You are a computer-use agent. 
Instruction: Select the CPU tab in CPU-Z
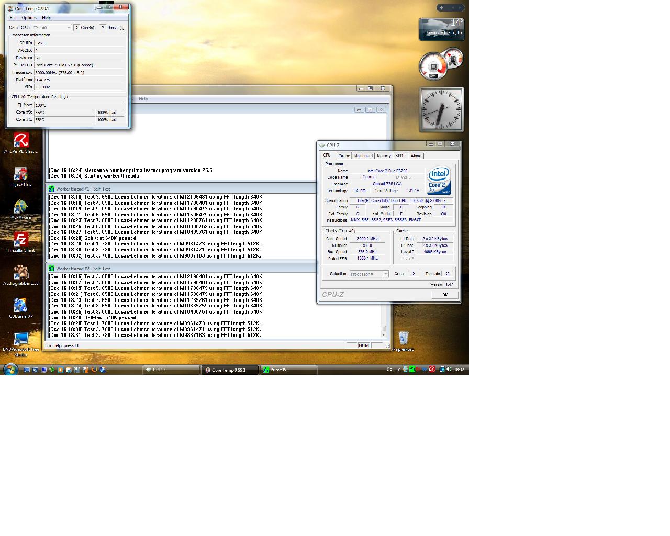pos(327,155)
